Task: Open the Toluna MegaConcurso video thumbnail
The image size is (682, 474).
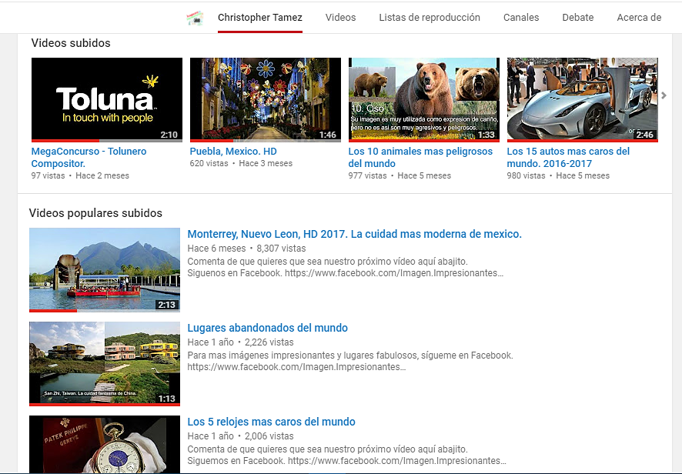Action: 107,99
